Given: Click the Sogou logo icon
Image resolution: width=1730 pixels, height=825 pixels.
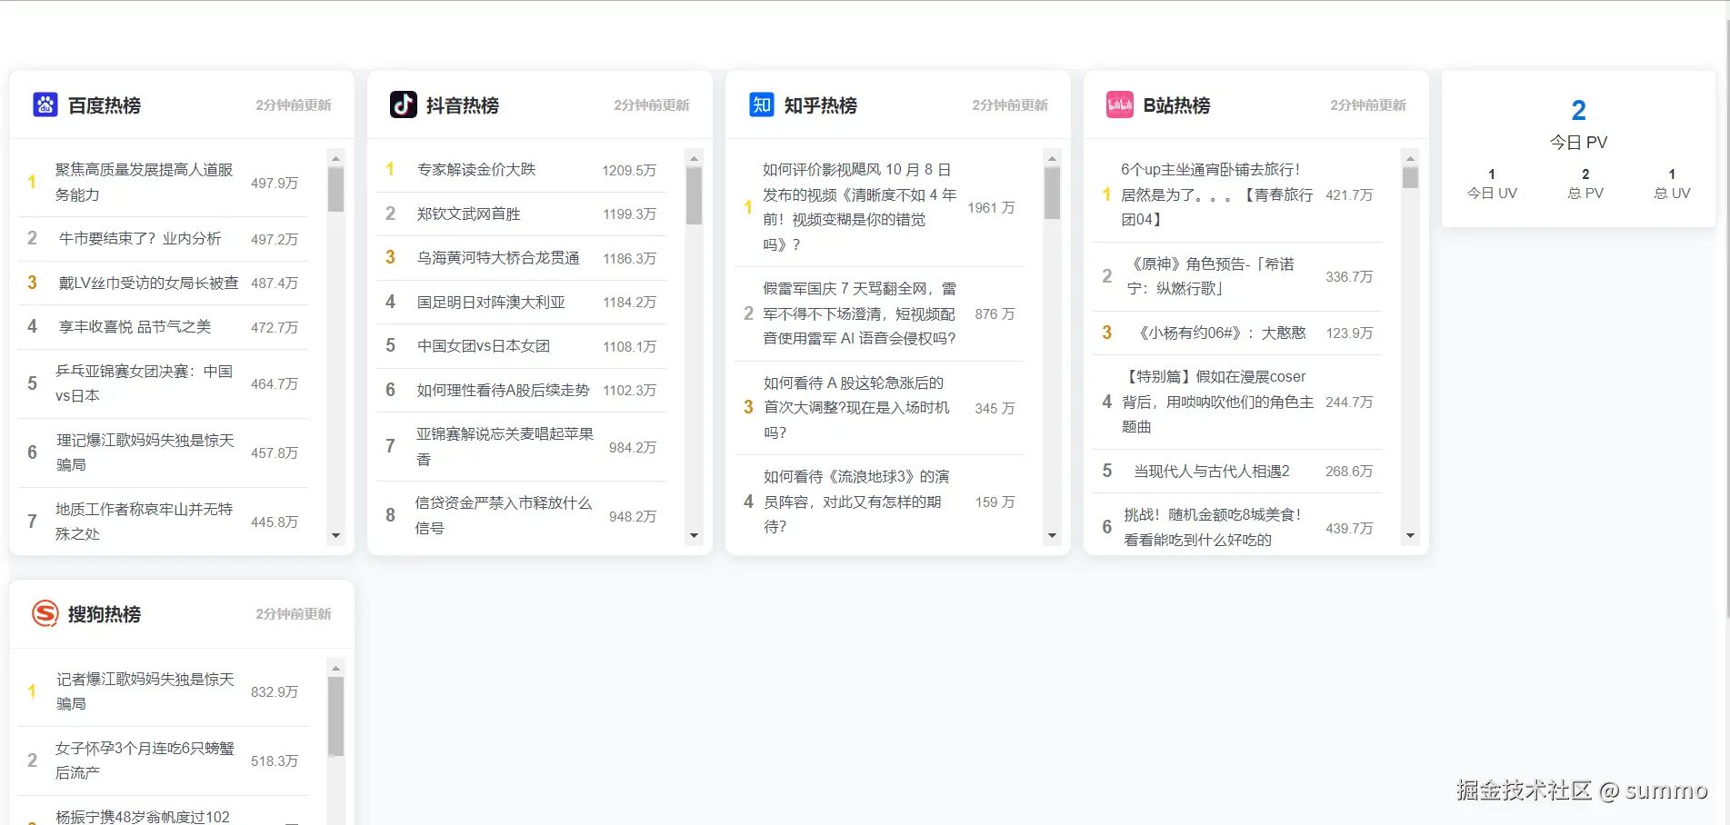Looking at the screenshot, I should pyautogui.click(x=45, y=613).
